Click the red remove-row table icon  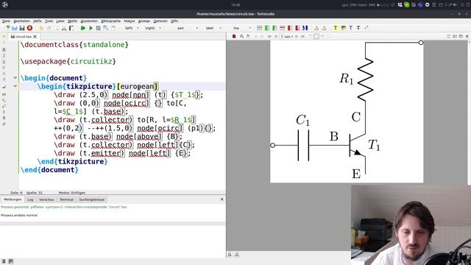(282, 28)
